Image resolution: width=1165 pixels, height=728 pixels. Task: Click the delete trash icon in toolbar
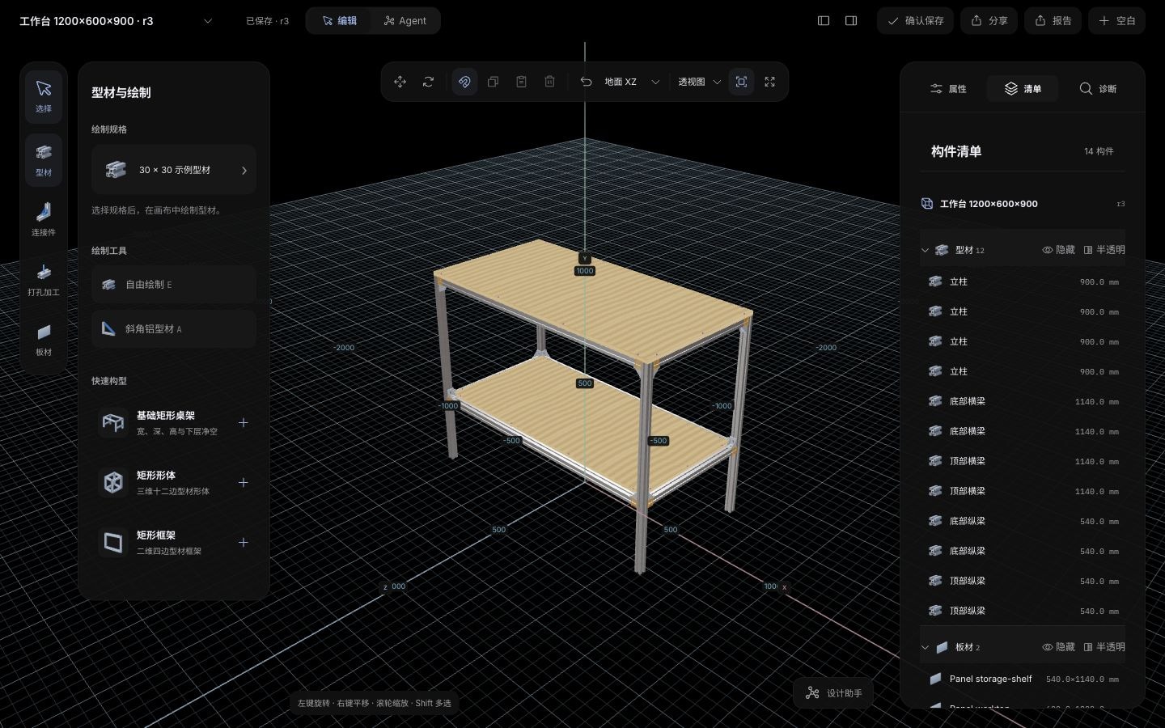point(549,82)
